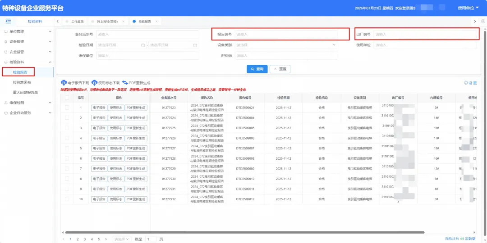Go to next page with arrow
Viewport: 487px width, 243px height.
coord(106,239)
